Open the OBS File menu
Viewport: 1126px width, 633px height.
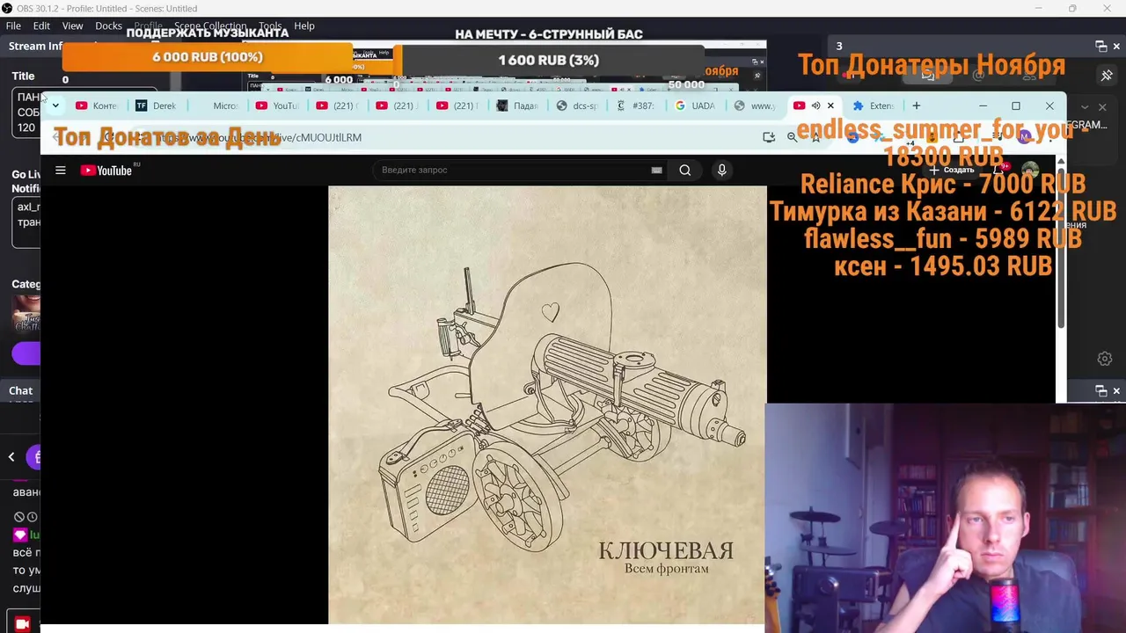[x=13, y=25]
